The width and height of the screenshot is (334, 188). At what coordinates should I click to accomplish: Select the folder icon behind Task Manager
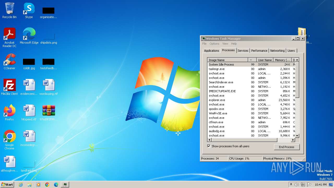[x=302, y=31]
